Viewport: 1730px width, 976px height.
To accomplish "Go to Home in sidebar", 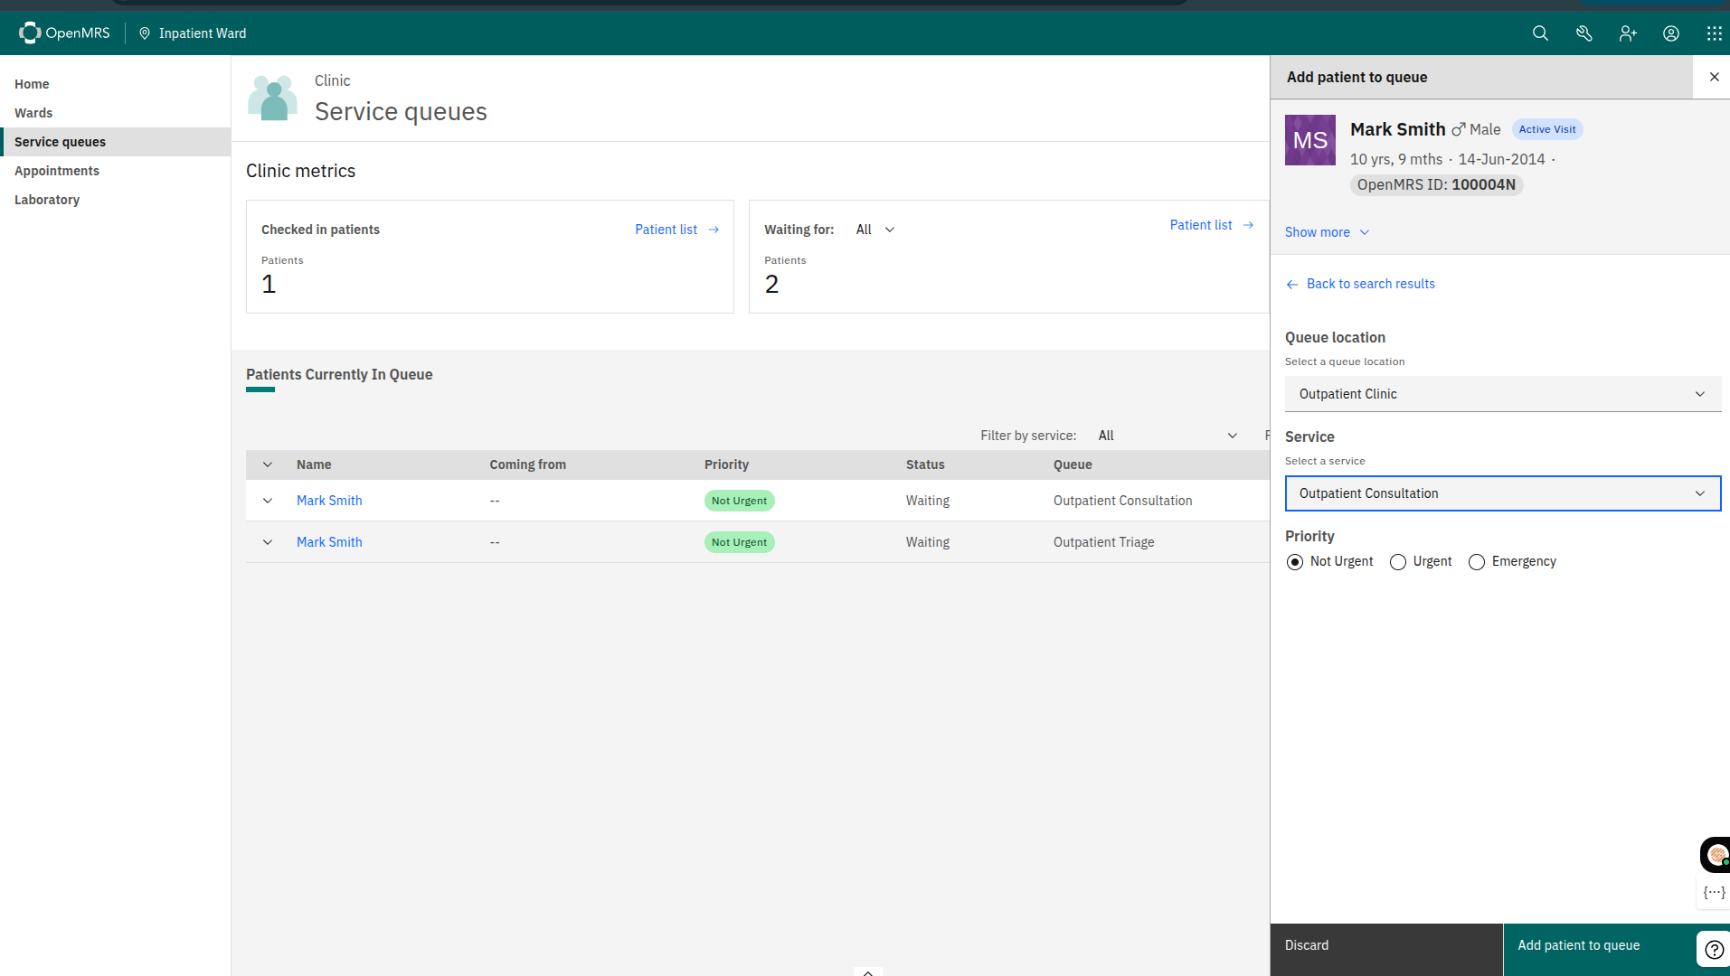I will coord(116,84).
